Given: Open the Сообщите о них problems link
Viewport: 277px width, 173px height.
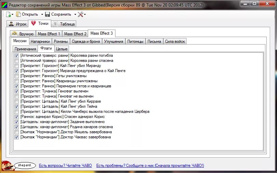Looking at the screenshot, I should point(150,166).
